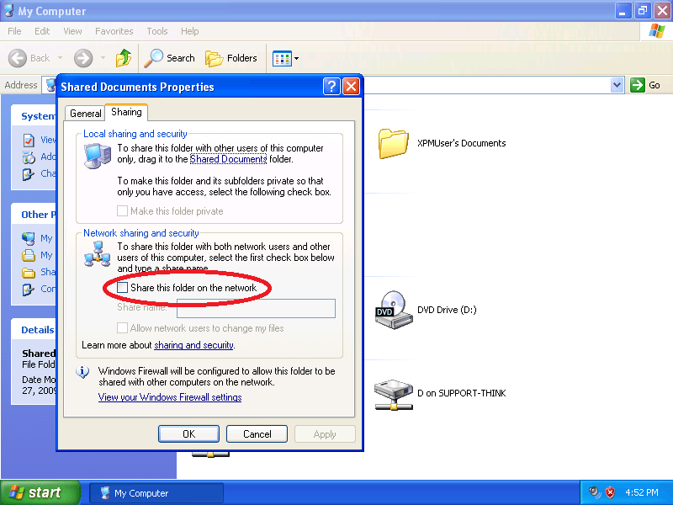Open the Back history dropdown arrow
673x505 pixels.
[x=60, y=58]
